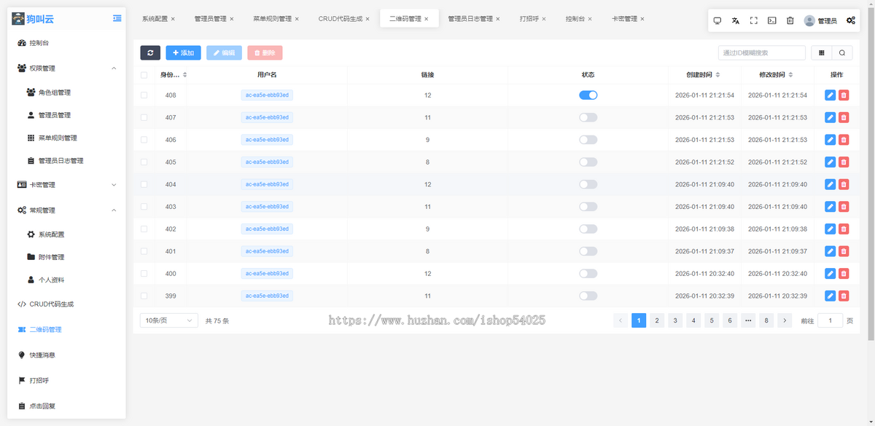Click the magnifier search icon button
The width and height of the screenshot is (875, 426).
click(x=842, y=52)
